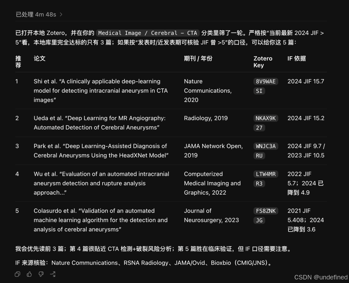The image size is (349, 283).
Task: Click the Medical Image / Cerebral - CTA code tag
Action: (148, 33)
